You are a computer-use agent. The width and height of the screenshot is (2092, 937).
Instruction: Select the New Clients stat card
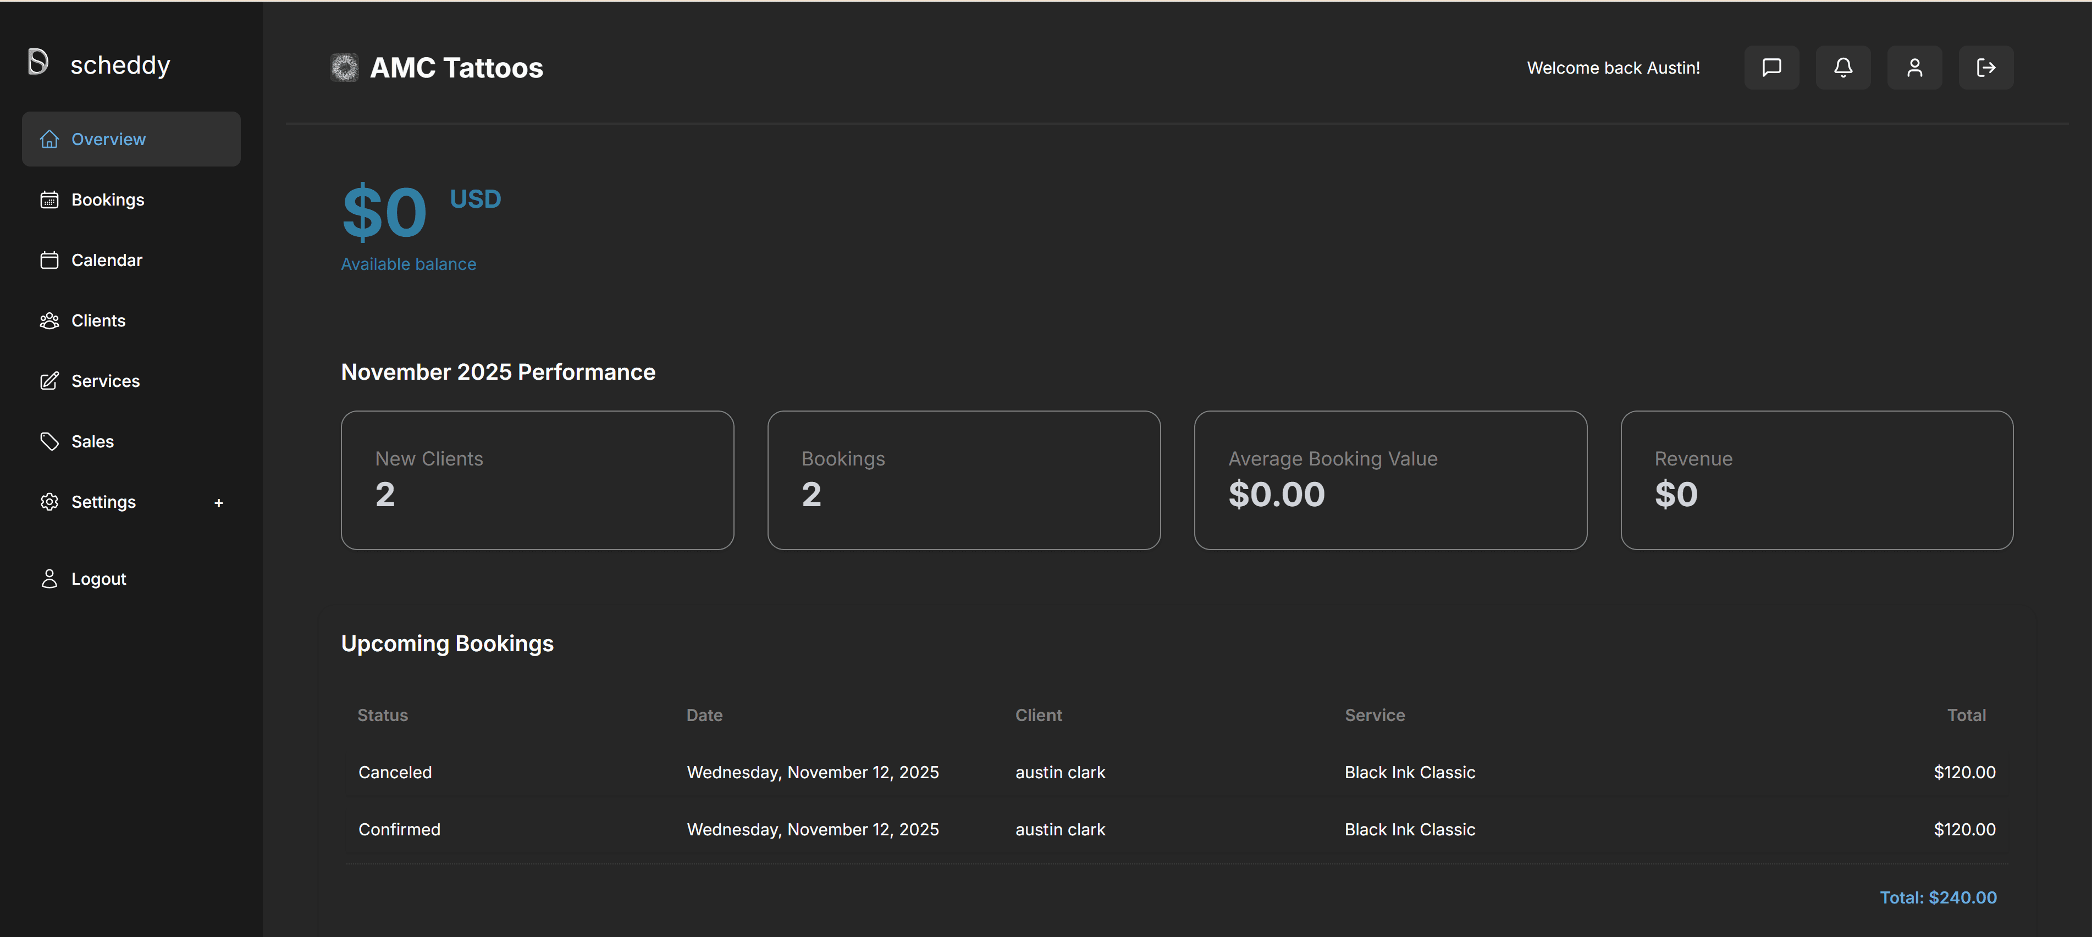[537, 480]
